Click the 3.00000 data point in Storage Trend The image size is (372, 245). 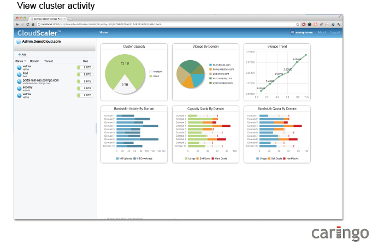[298, 62]
